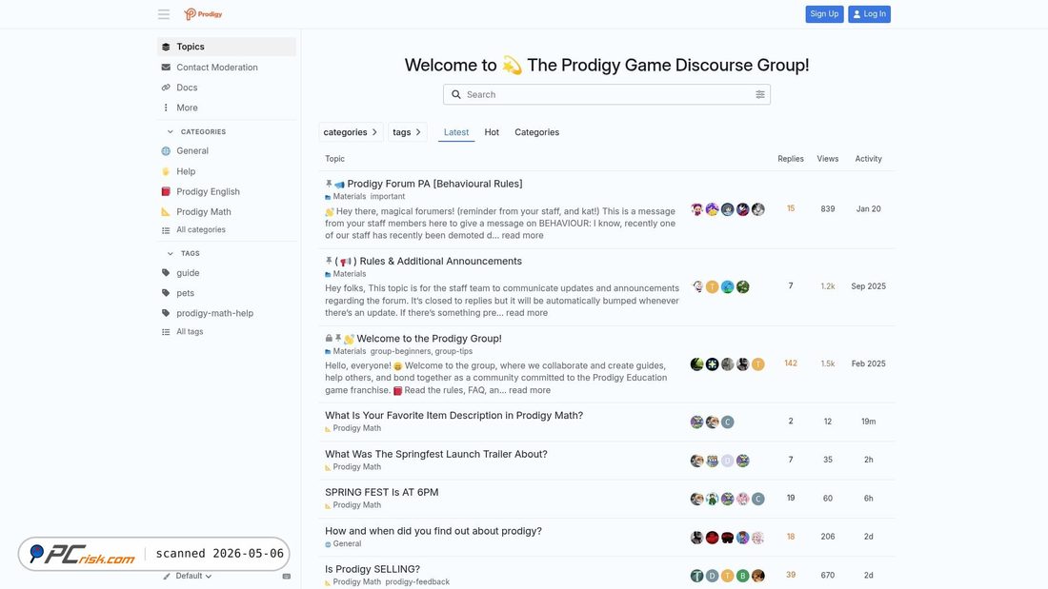Toggle the hamburger sidebar menu

click(164, 14)
